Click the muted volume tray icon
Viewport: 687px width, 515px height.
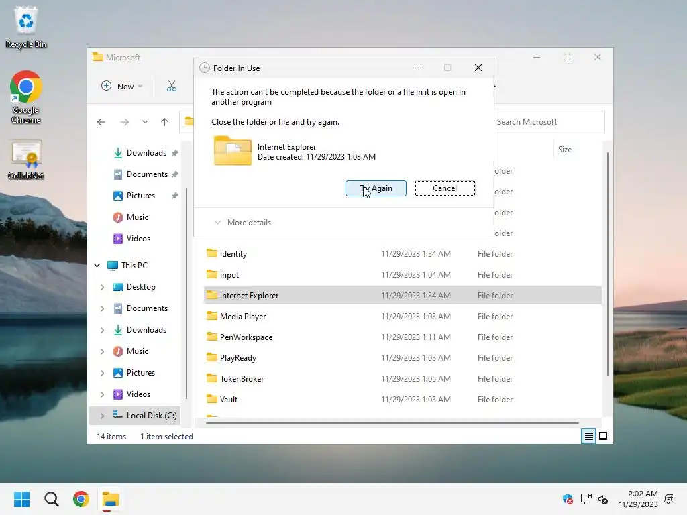(603, 499)
